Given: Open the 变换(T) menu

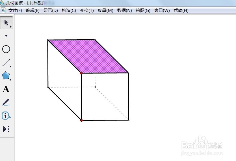Looking at the screenshot, I should pos(87,10).
